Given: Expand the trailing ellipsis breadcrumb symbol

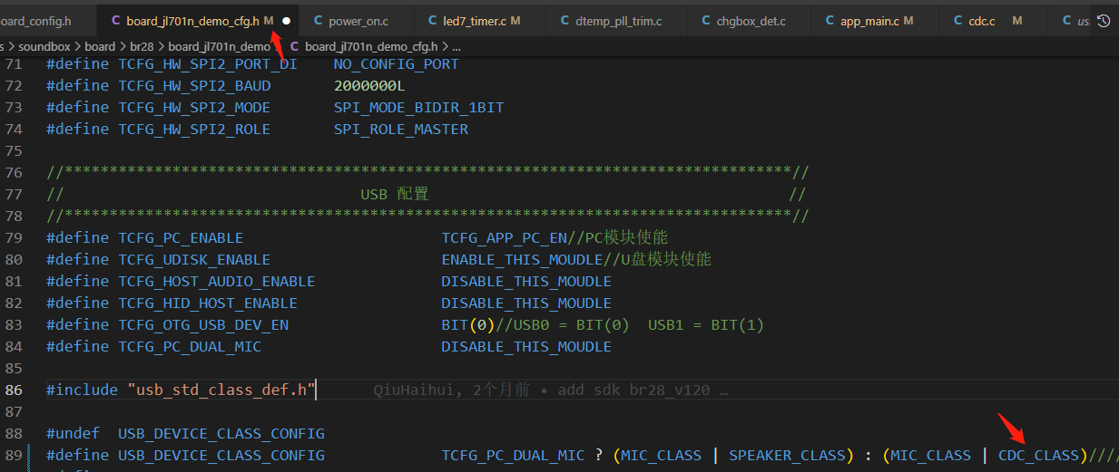Looking at the screenshot, I should pyautogui.click(x=456, y=45).
